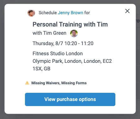Click the partially hidden text behind the dialog
Image resolution: width=140 pixels, height=119 pixels.
138,21
